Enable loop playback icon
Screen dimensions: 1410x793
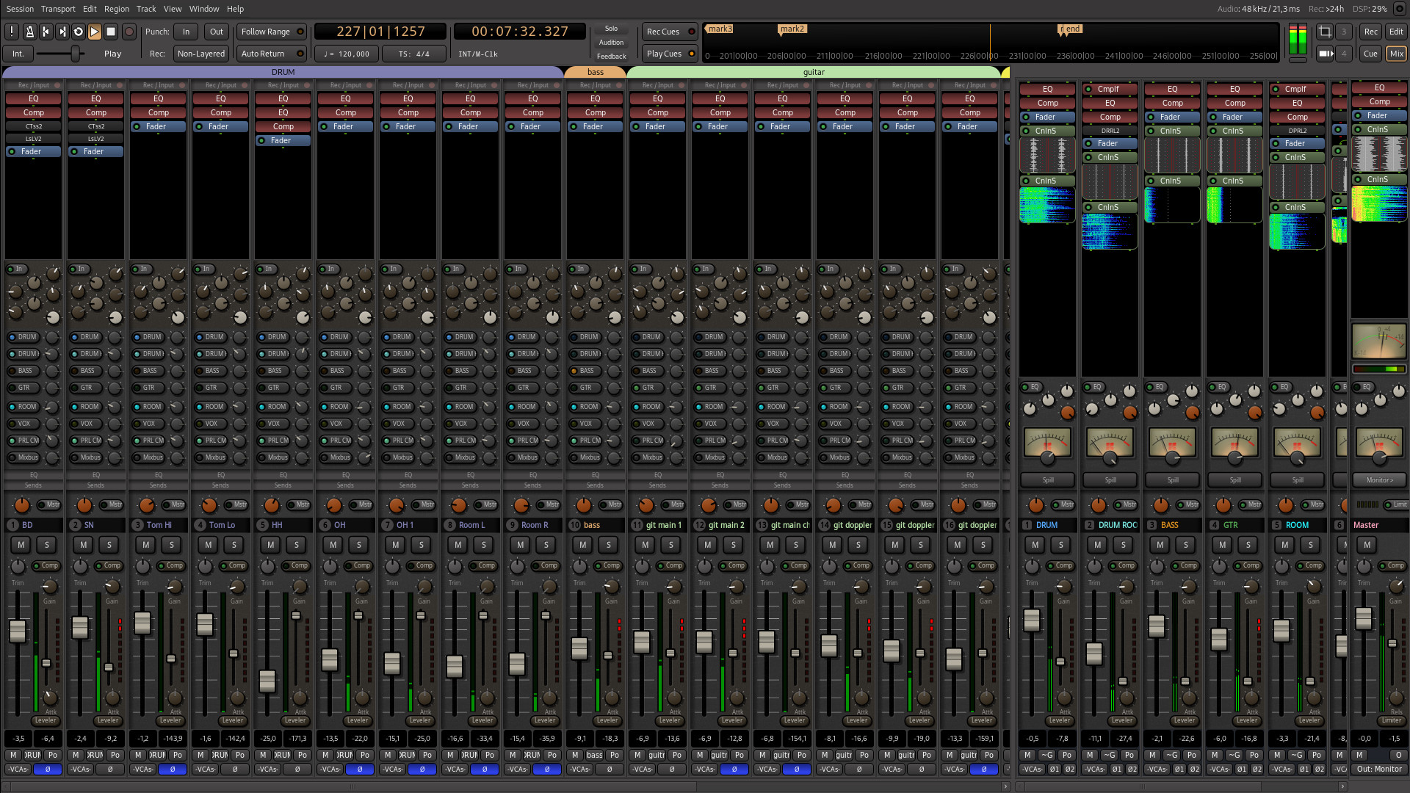click(x=79, y=32)
